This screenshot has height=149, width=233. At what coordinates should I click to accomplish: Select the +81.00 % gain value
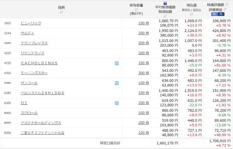[222, 65]
